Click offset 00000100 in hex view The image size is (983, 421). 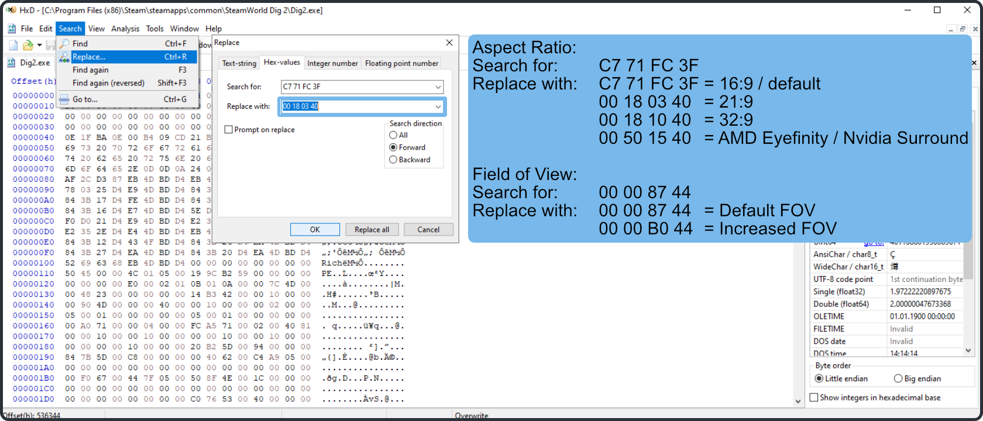[33, 263]
